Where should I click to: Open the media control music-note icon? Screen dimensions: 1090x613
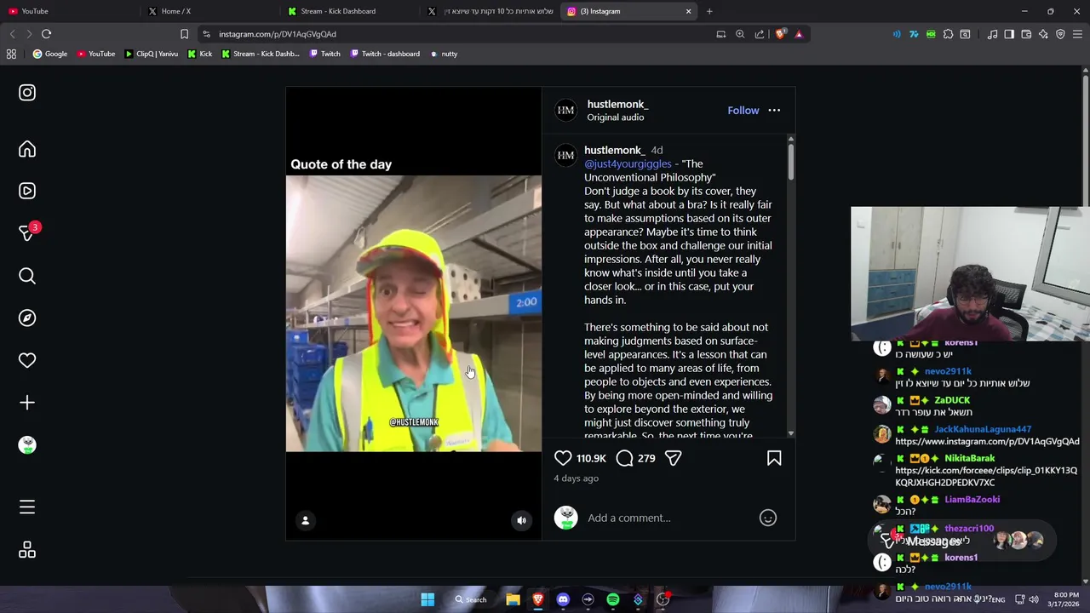click(x=992, y=34)
